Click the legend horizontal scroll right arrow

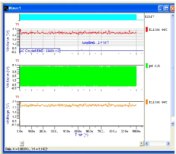[168, 144]
